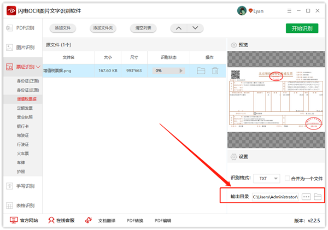
Task: Open folder icon in file row
Action: tap(201, 70)
